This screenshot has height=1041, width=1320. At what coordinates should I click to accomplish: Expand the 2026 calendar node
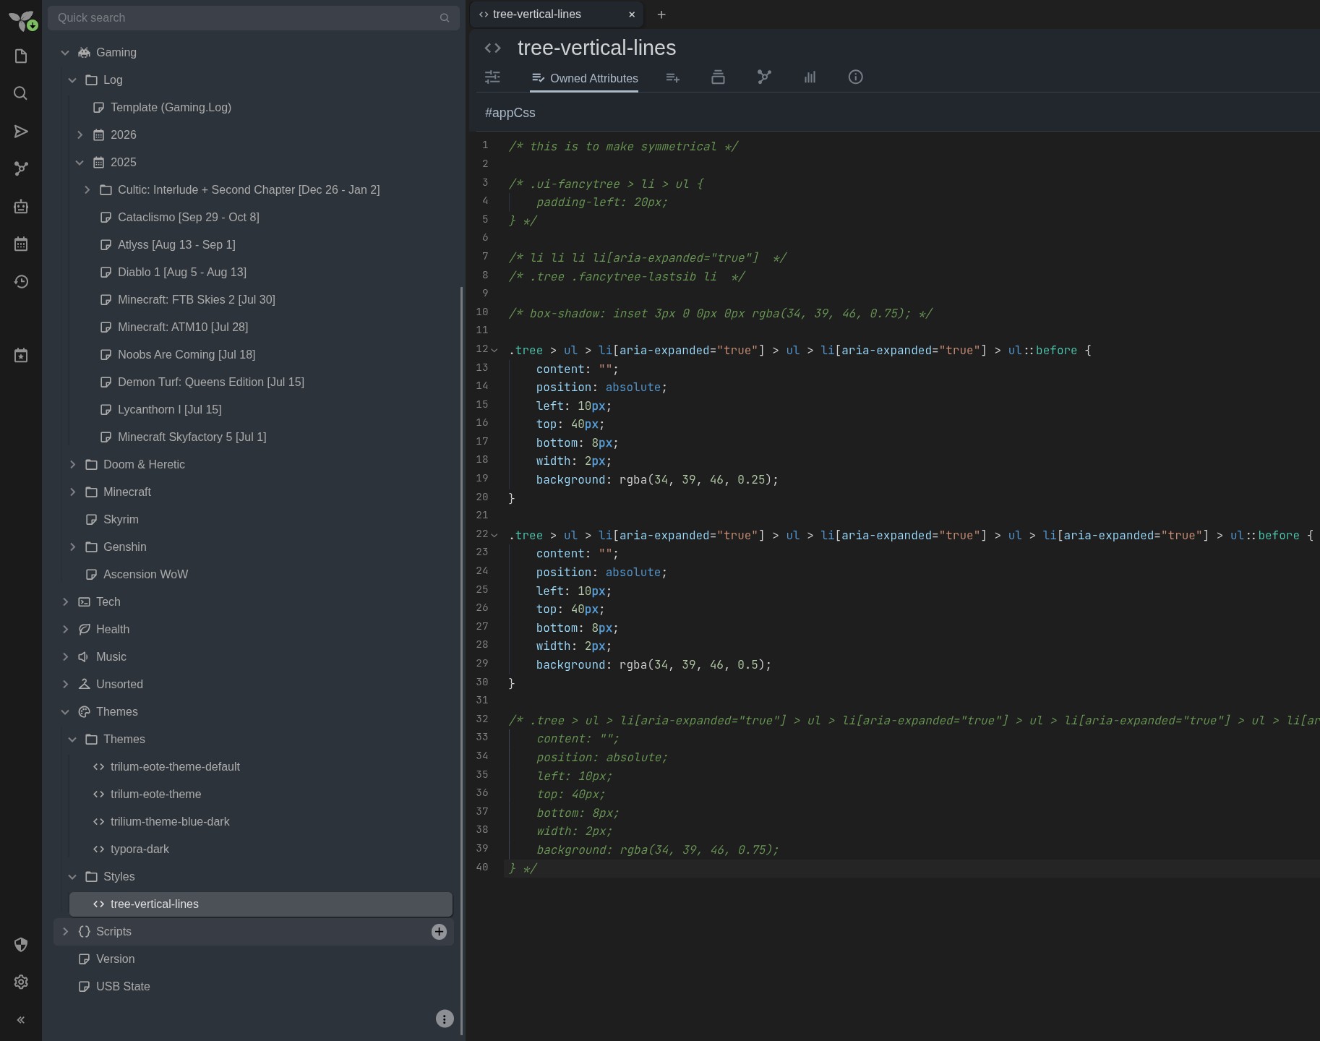click(80, 135)
